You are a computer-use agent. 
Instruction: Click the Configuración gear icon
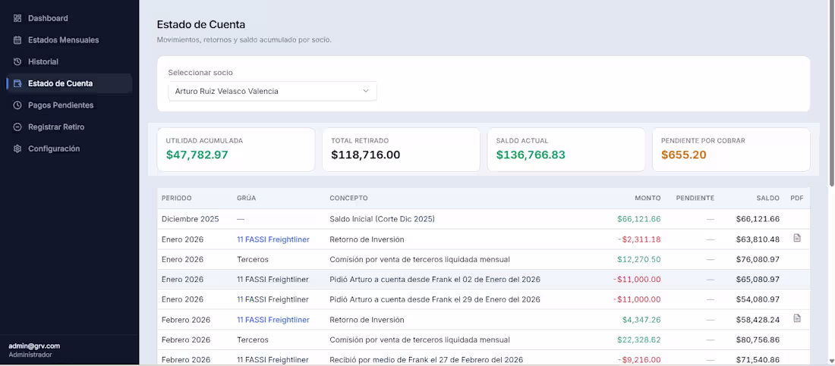point(17,149)
